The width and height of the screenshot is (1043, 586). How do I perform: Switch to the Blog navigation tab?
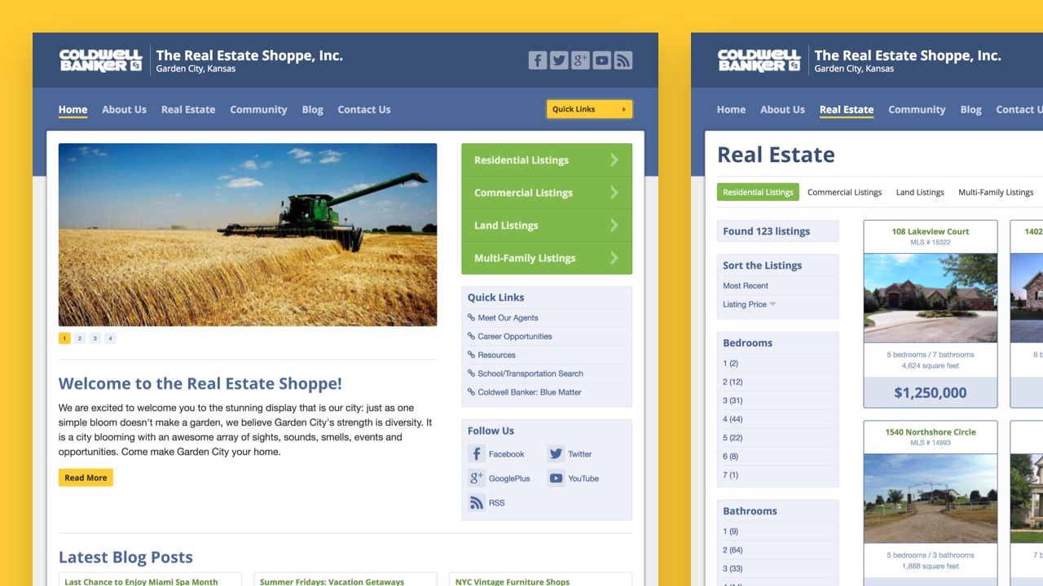coord(312,109)
